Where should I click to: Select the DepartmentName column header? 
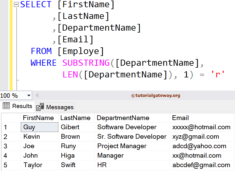123,118
